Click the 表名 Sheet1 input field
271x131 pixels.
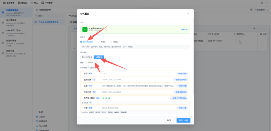[138, 62]
